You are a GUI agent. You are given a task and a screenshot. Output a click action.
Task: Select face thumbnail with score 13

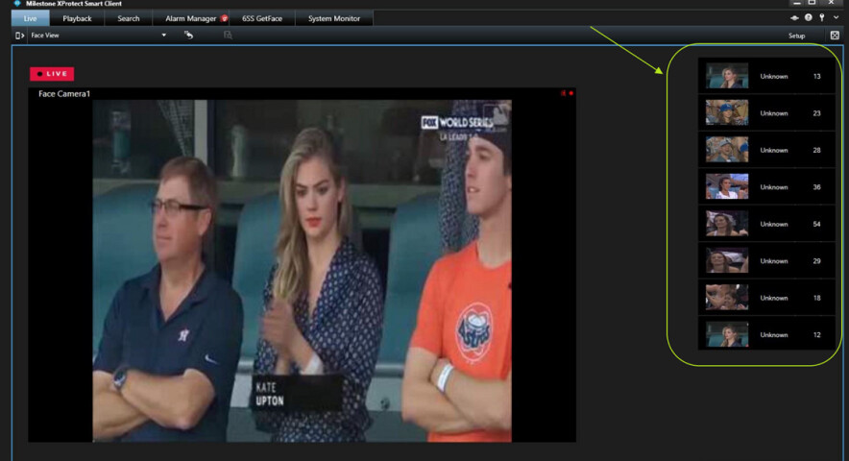pyautogui.click(x=727, y=76)
